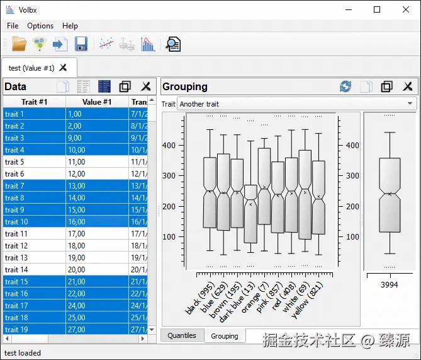Click the magnifier document logs icon

point(174,44)
